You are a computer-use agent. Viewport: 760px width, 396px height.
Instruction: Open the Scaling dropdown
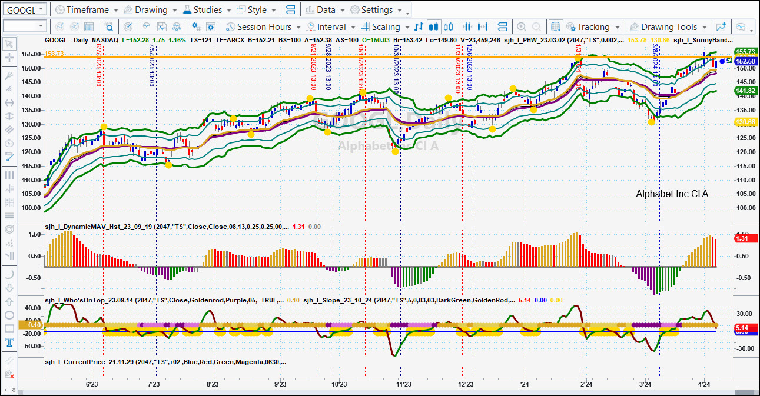point(384,26)
